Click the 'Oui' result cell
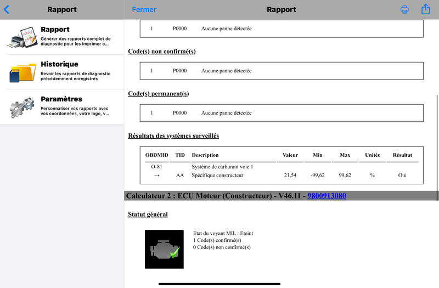439x288 pixels. point(402,176)
